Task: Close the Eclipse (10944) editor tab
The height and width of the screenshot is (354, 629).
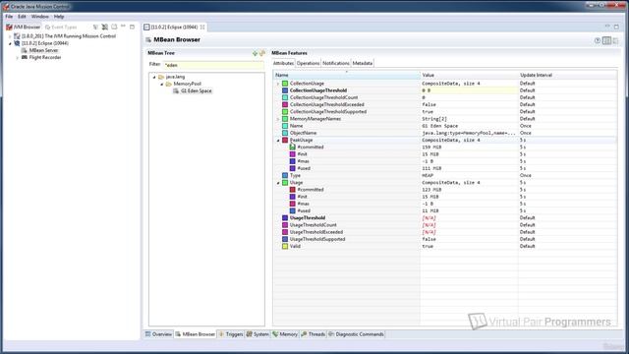Action: click(202, 27)
